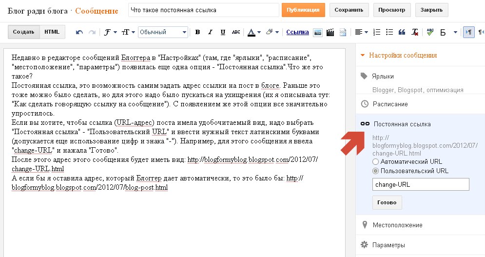Open the paragraph style dropdown
This screenshot has width=485, height=257.
pos(163,33)
